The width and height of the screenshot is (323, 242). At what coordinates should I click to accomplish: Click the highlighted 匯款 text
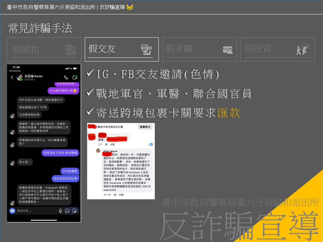click(228, 113)
